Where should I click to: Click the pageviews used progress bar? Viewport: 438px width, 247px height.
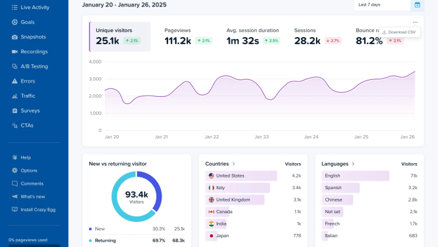coord(34,246)
